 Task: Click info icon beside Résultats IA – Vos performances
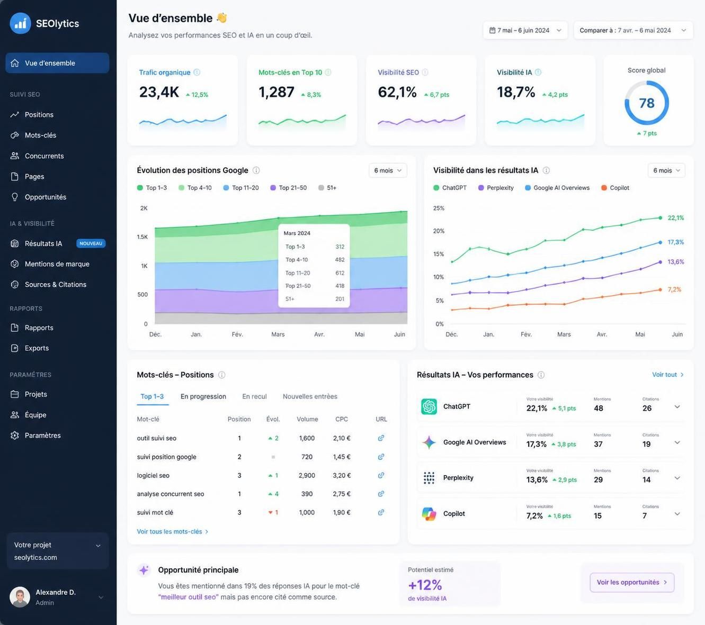click(x=541, y=375)
